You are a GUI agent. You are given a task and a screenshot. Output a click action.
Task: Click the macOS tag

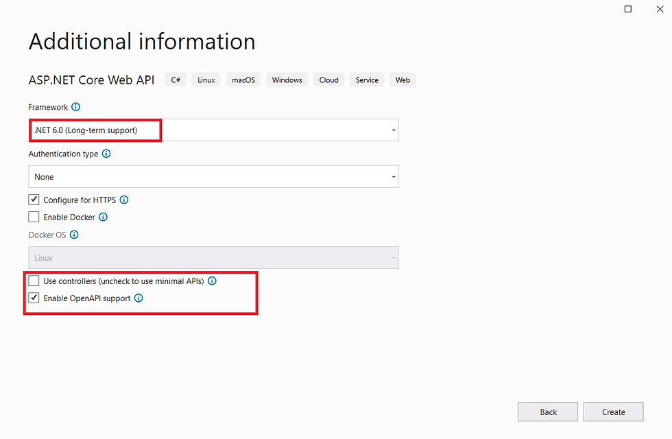click(243, 80)
